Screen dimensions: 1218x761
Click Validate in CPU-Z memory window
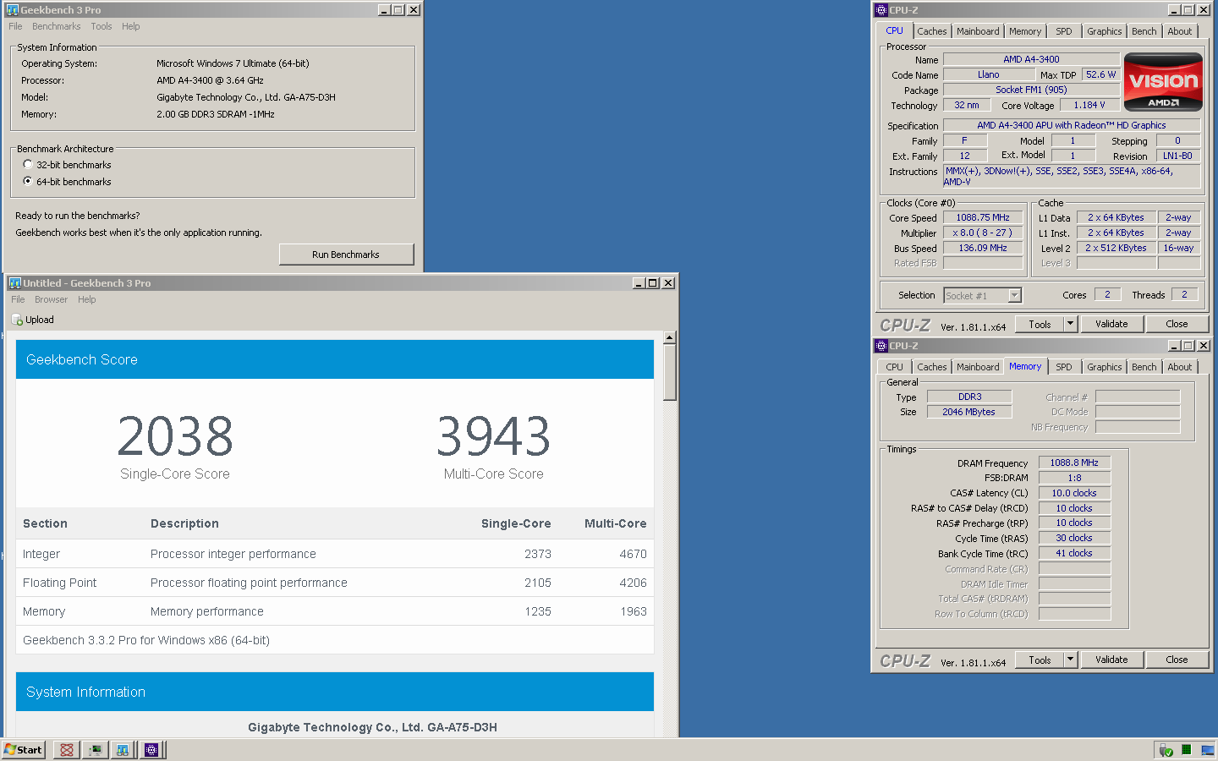[x=1111, y=660]
